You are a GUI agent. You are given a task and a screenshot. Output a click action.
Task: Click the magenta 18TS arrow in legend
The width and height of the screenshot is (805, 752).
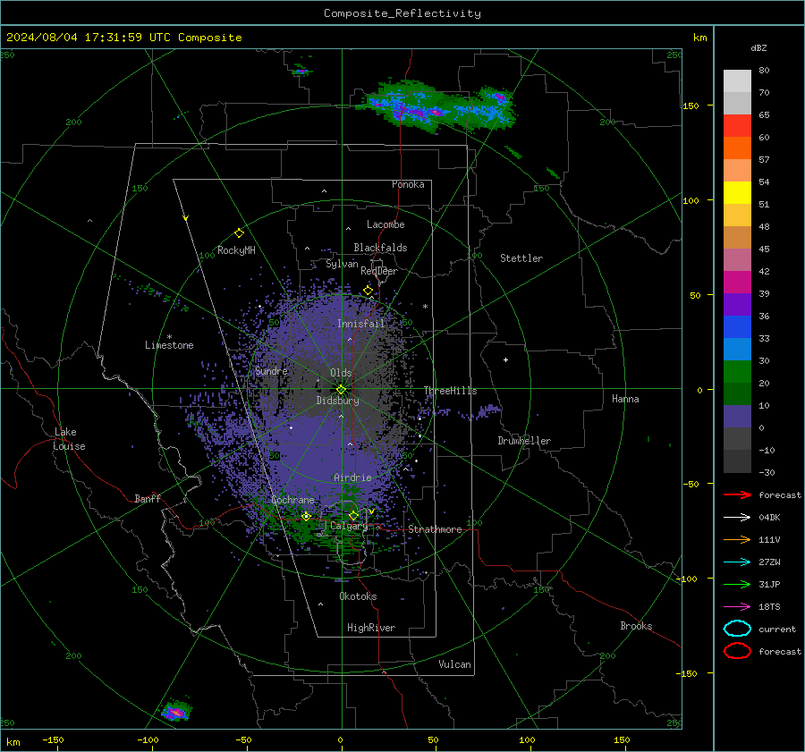[737, 607]
